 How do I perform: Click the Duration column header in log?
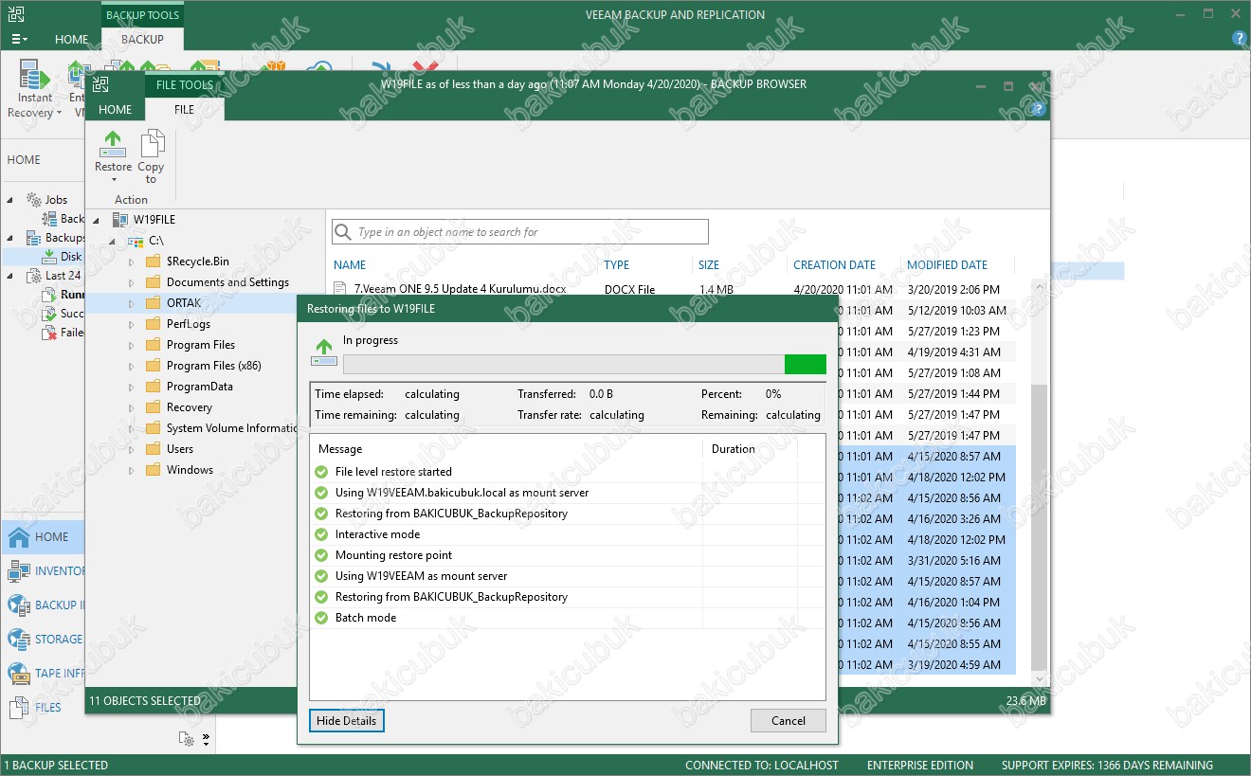coord(734,449)
